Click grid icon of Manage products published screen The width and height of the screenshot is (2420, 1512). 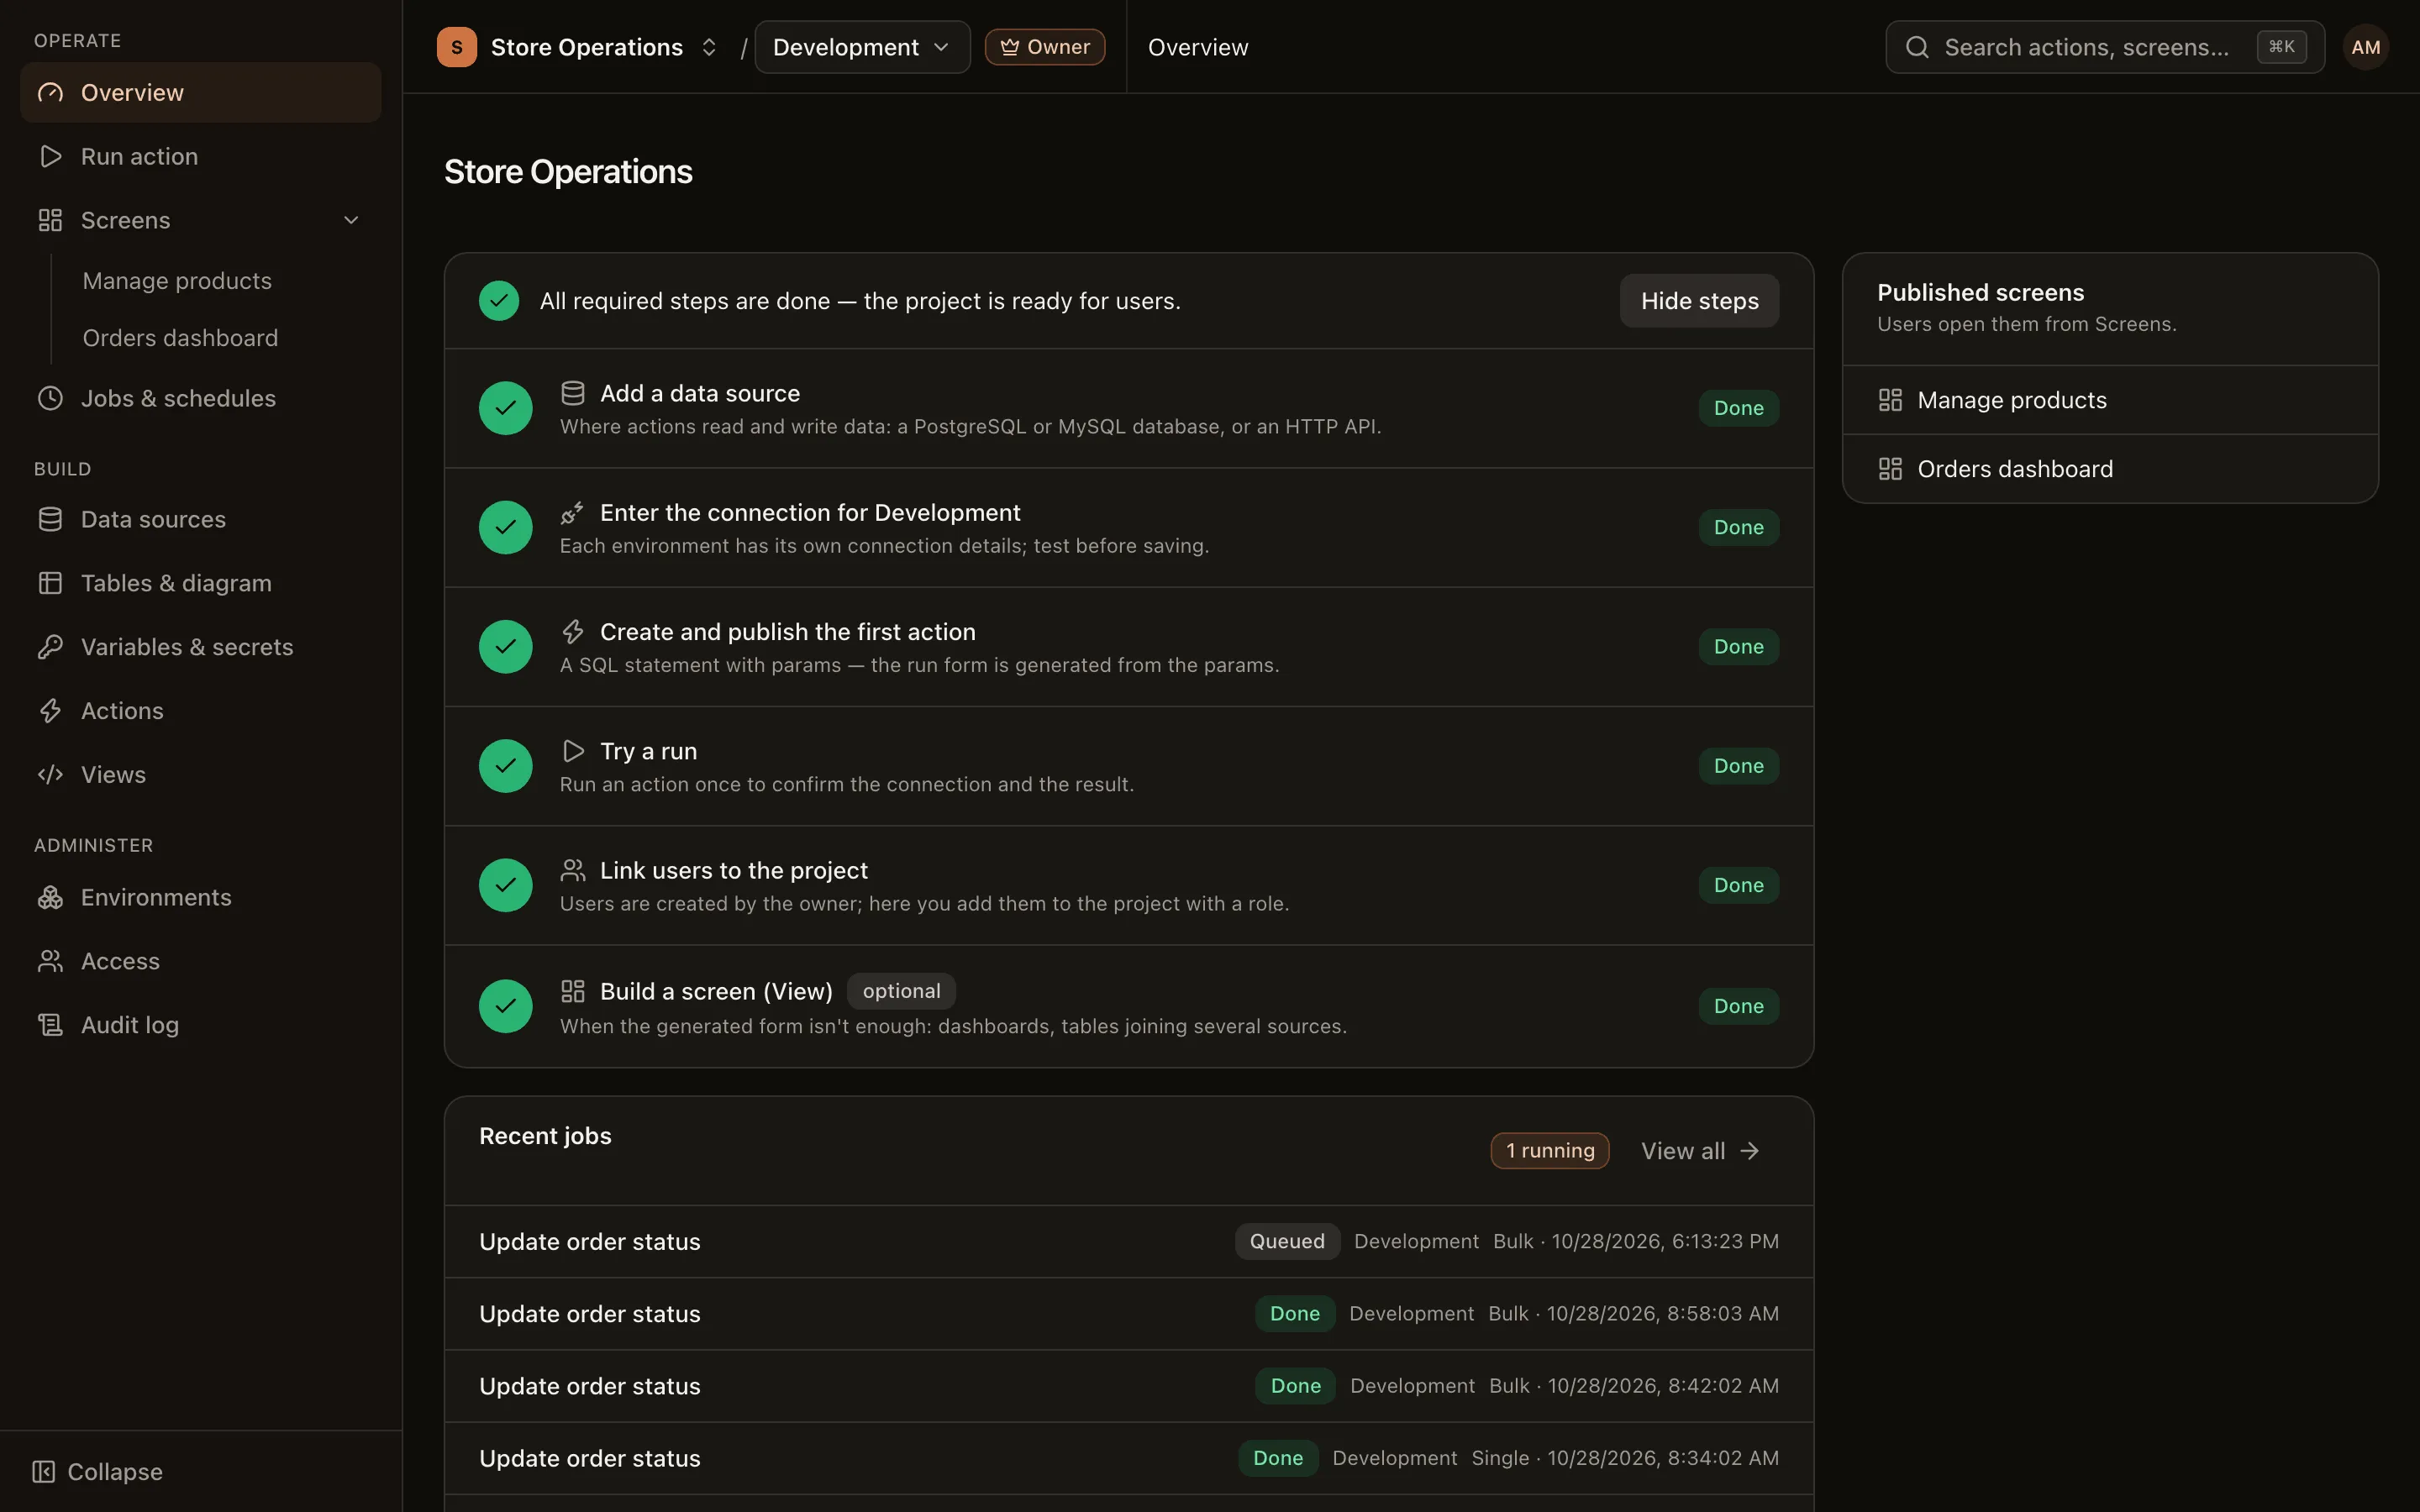[1890, 400]
